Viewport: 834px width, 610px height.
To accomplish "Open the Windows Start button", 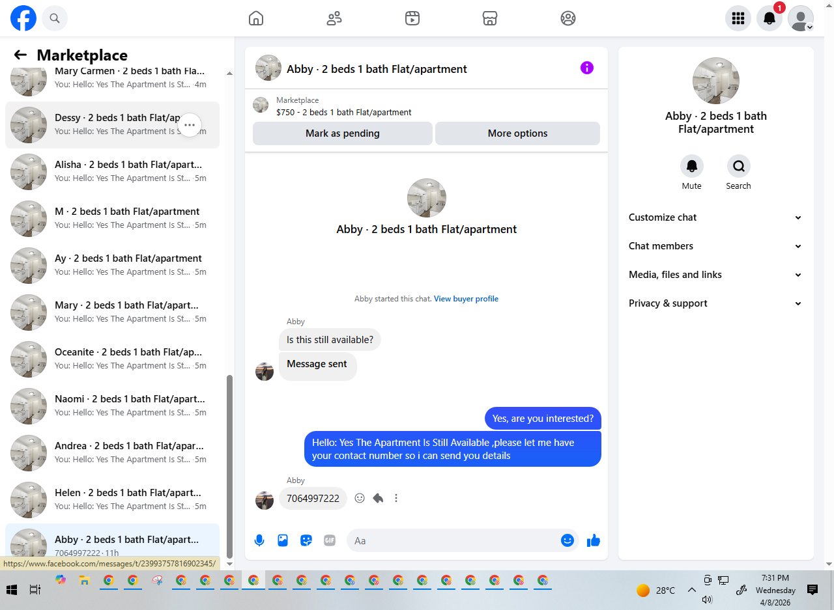I will [12, 590].
